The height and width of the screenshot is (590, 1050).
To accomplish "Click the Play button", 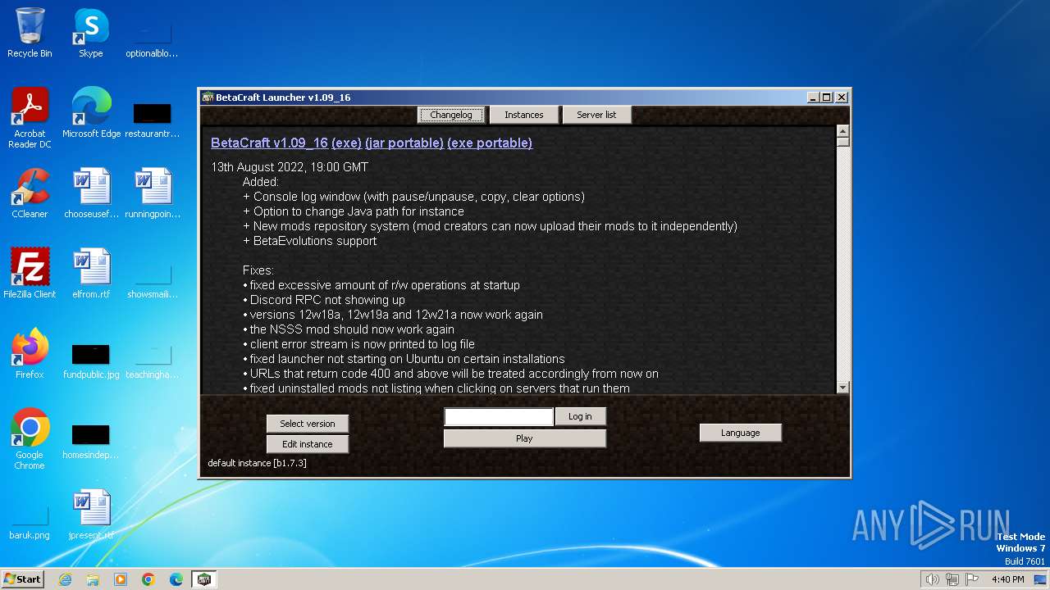I will pos(524,438).
